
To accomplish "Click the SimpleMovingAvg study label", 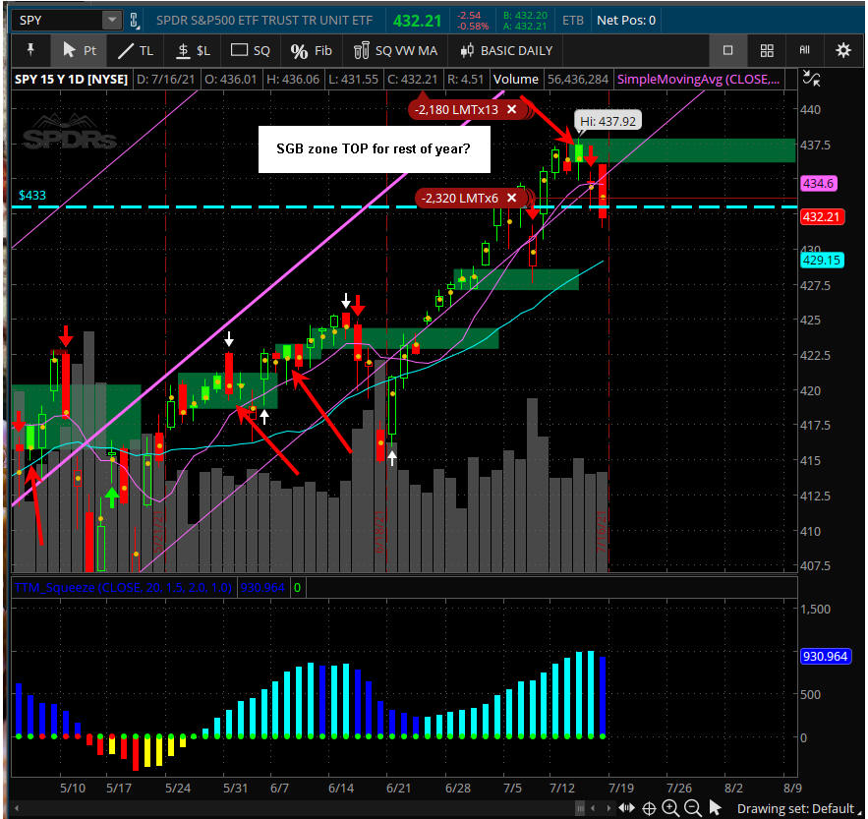I will point(698,80).
